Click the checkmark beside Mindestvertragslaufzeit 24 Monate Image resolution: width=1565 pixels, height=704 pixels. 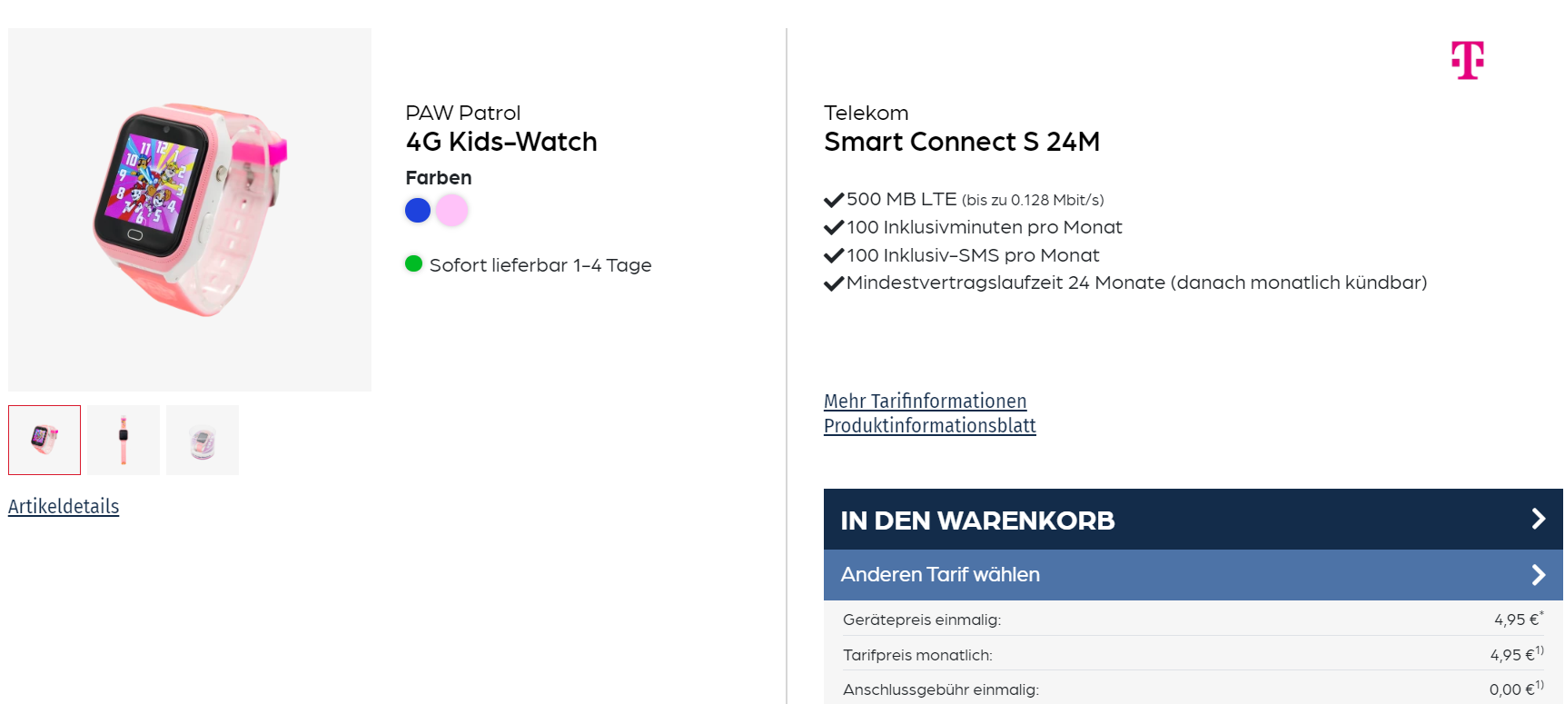click(833, 283)
